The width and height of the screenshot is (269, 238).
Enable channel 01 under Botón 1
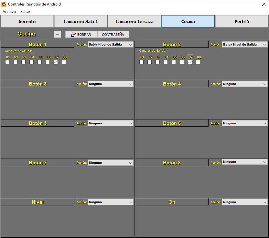pyautogui.click(x=7, y=62)
